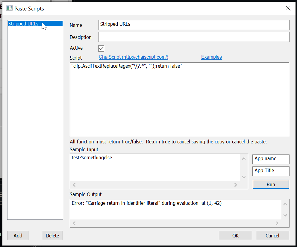
Task: Click the App name field
Action: [271, 159]
